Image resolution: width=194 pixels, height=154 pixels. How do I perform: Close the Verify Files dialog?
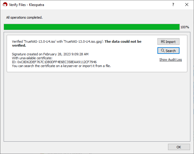pyautogui.click(x=187, y=5)
